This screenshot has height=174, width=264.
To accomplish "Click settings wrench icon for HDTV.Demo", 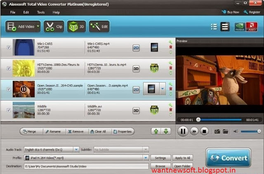I will (170, 63).
